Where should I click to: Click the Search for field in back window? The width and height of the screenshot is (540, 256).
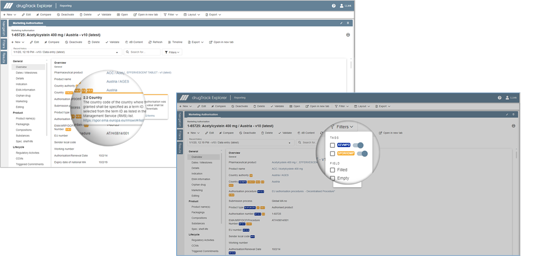click(142, 52)
